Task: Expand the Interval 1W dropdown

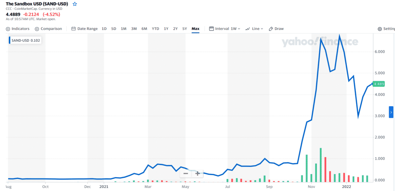Action: (225, 29)
